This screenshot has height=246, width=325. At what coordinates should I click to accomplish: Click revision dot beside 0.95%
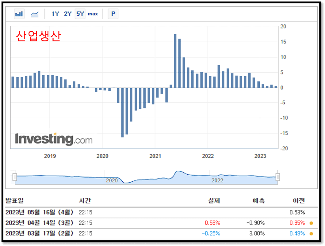pyautogui.click(x=311, y=223)
